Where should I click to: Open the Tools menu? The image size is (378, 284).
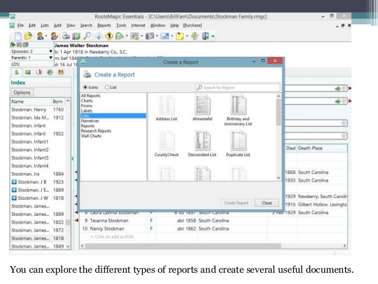click(121, 25)
